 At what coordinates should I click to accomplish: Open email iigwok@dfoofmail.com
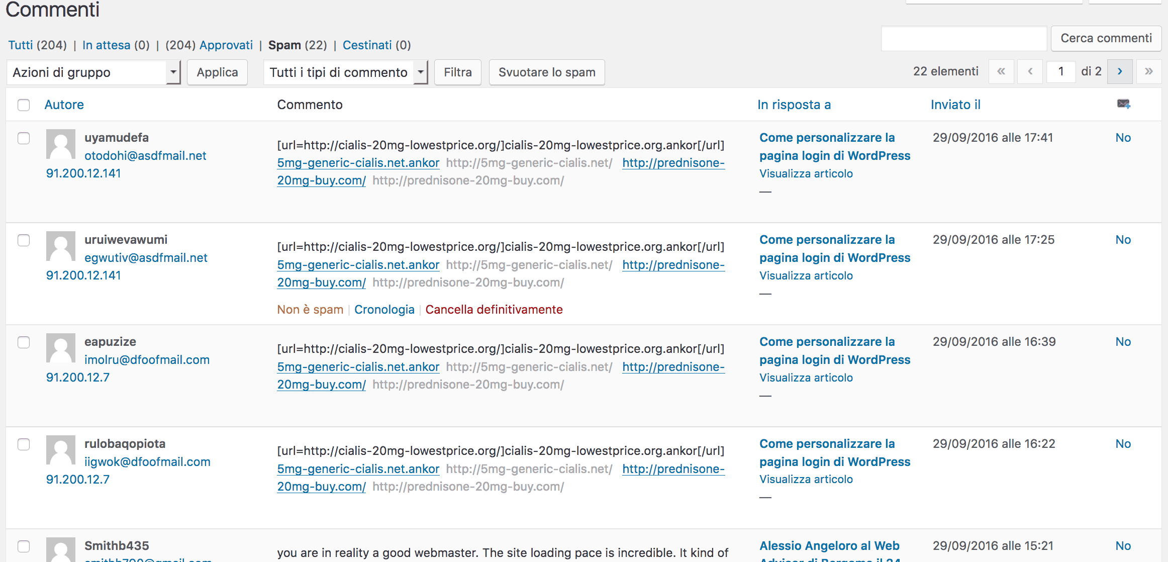point(147,462)
